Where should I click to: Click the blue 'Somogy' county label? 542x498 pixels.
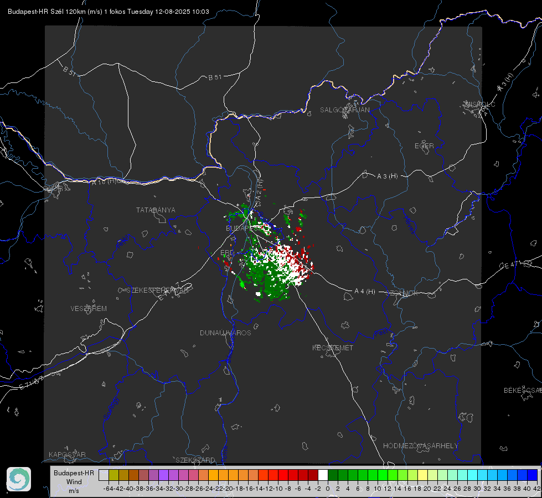point(111,408)
